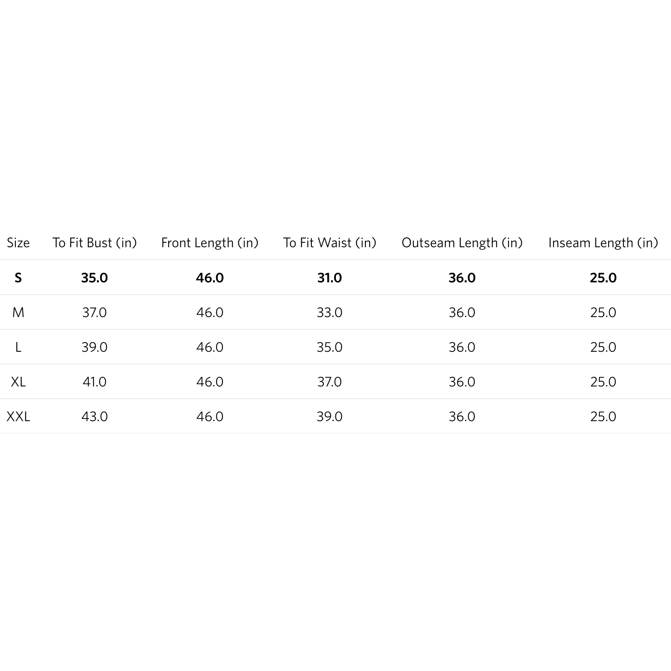Select the Outseam Length (in) header
Screen dimensions: 671x671
462,242
